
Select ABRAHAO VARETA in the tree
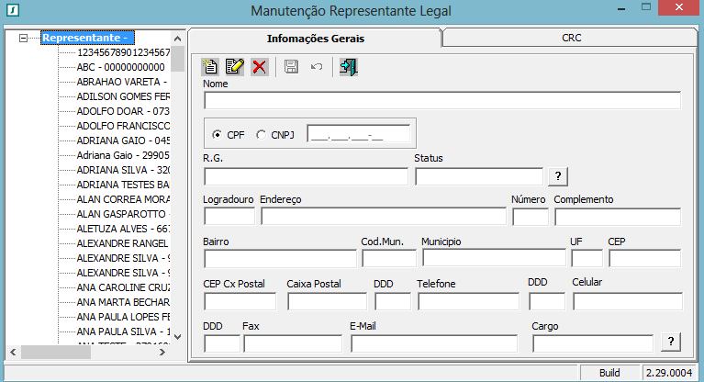[x=123, y=82]
